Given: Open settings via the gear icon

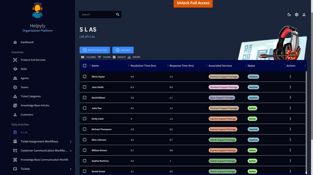Looking at the screenshot, I should pyautogui.click(x=296, y=15).
